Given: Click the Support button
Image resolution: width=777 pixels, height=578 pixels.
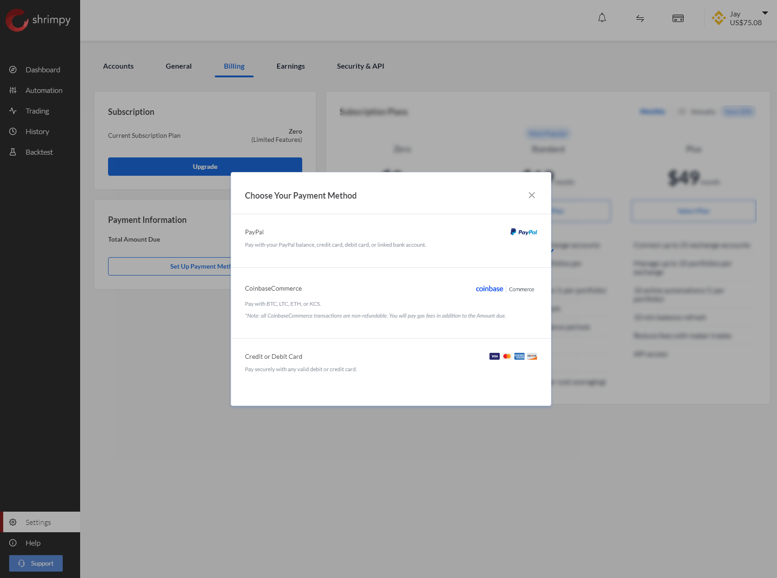Looking at the screenshot, I should 36,563.
